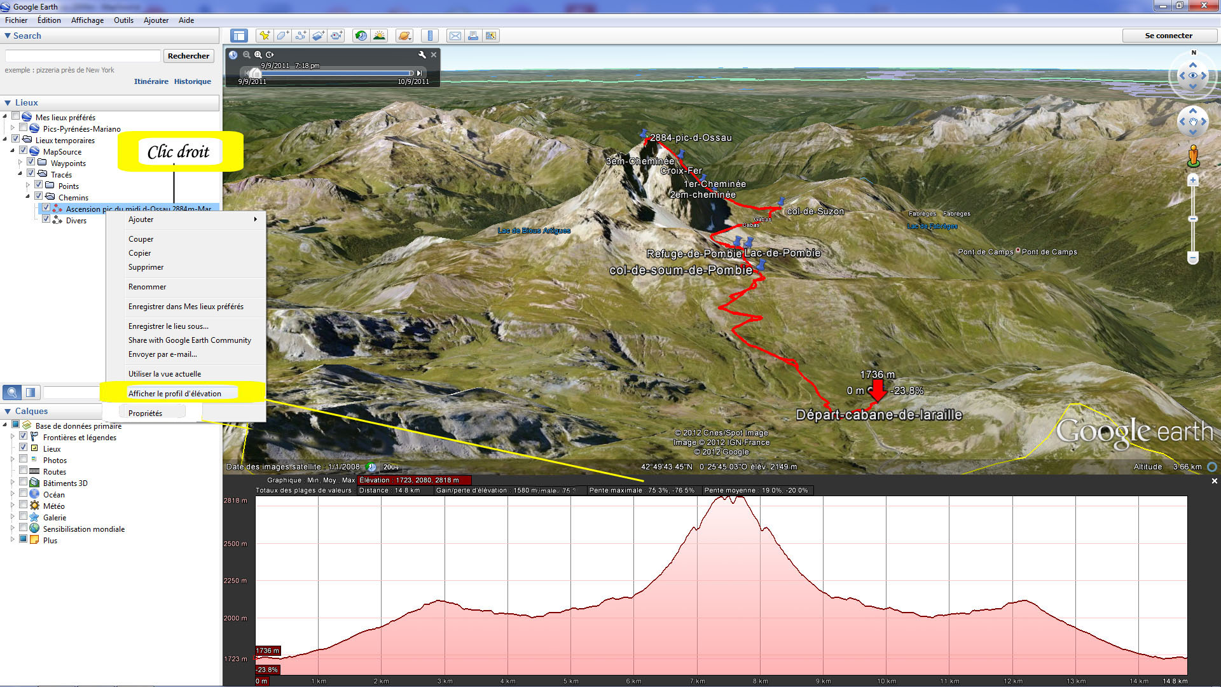
Task: Enable the Météo layer checkbox
Action: coord(23,505)
